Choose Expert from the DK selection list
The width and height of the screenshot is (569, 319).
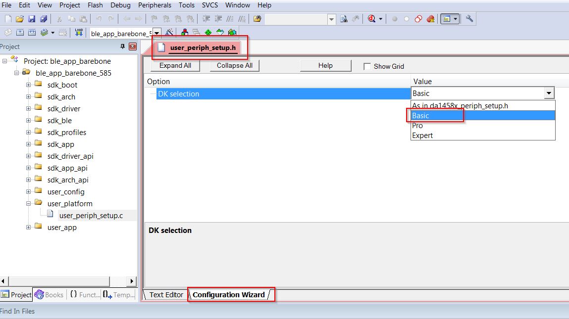point(422,136)
